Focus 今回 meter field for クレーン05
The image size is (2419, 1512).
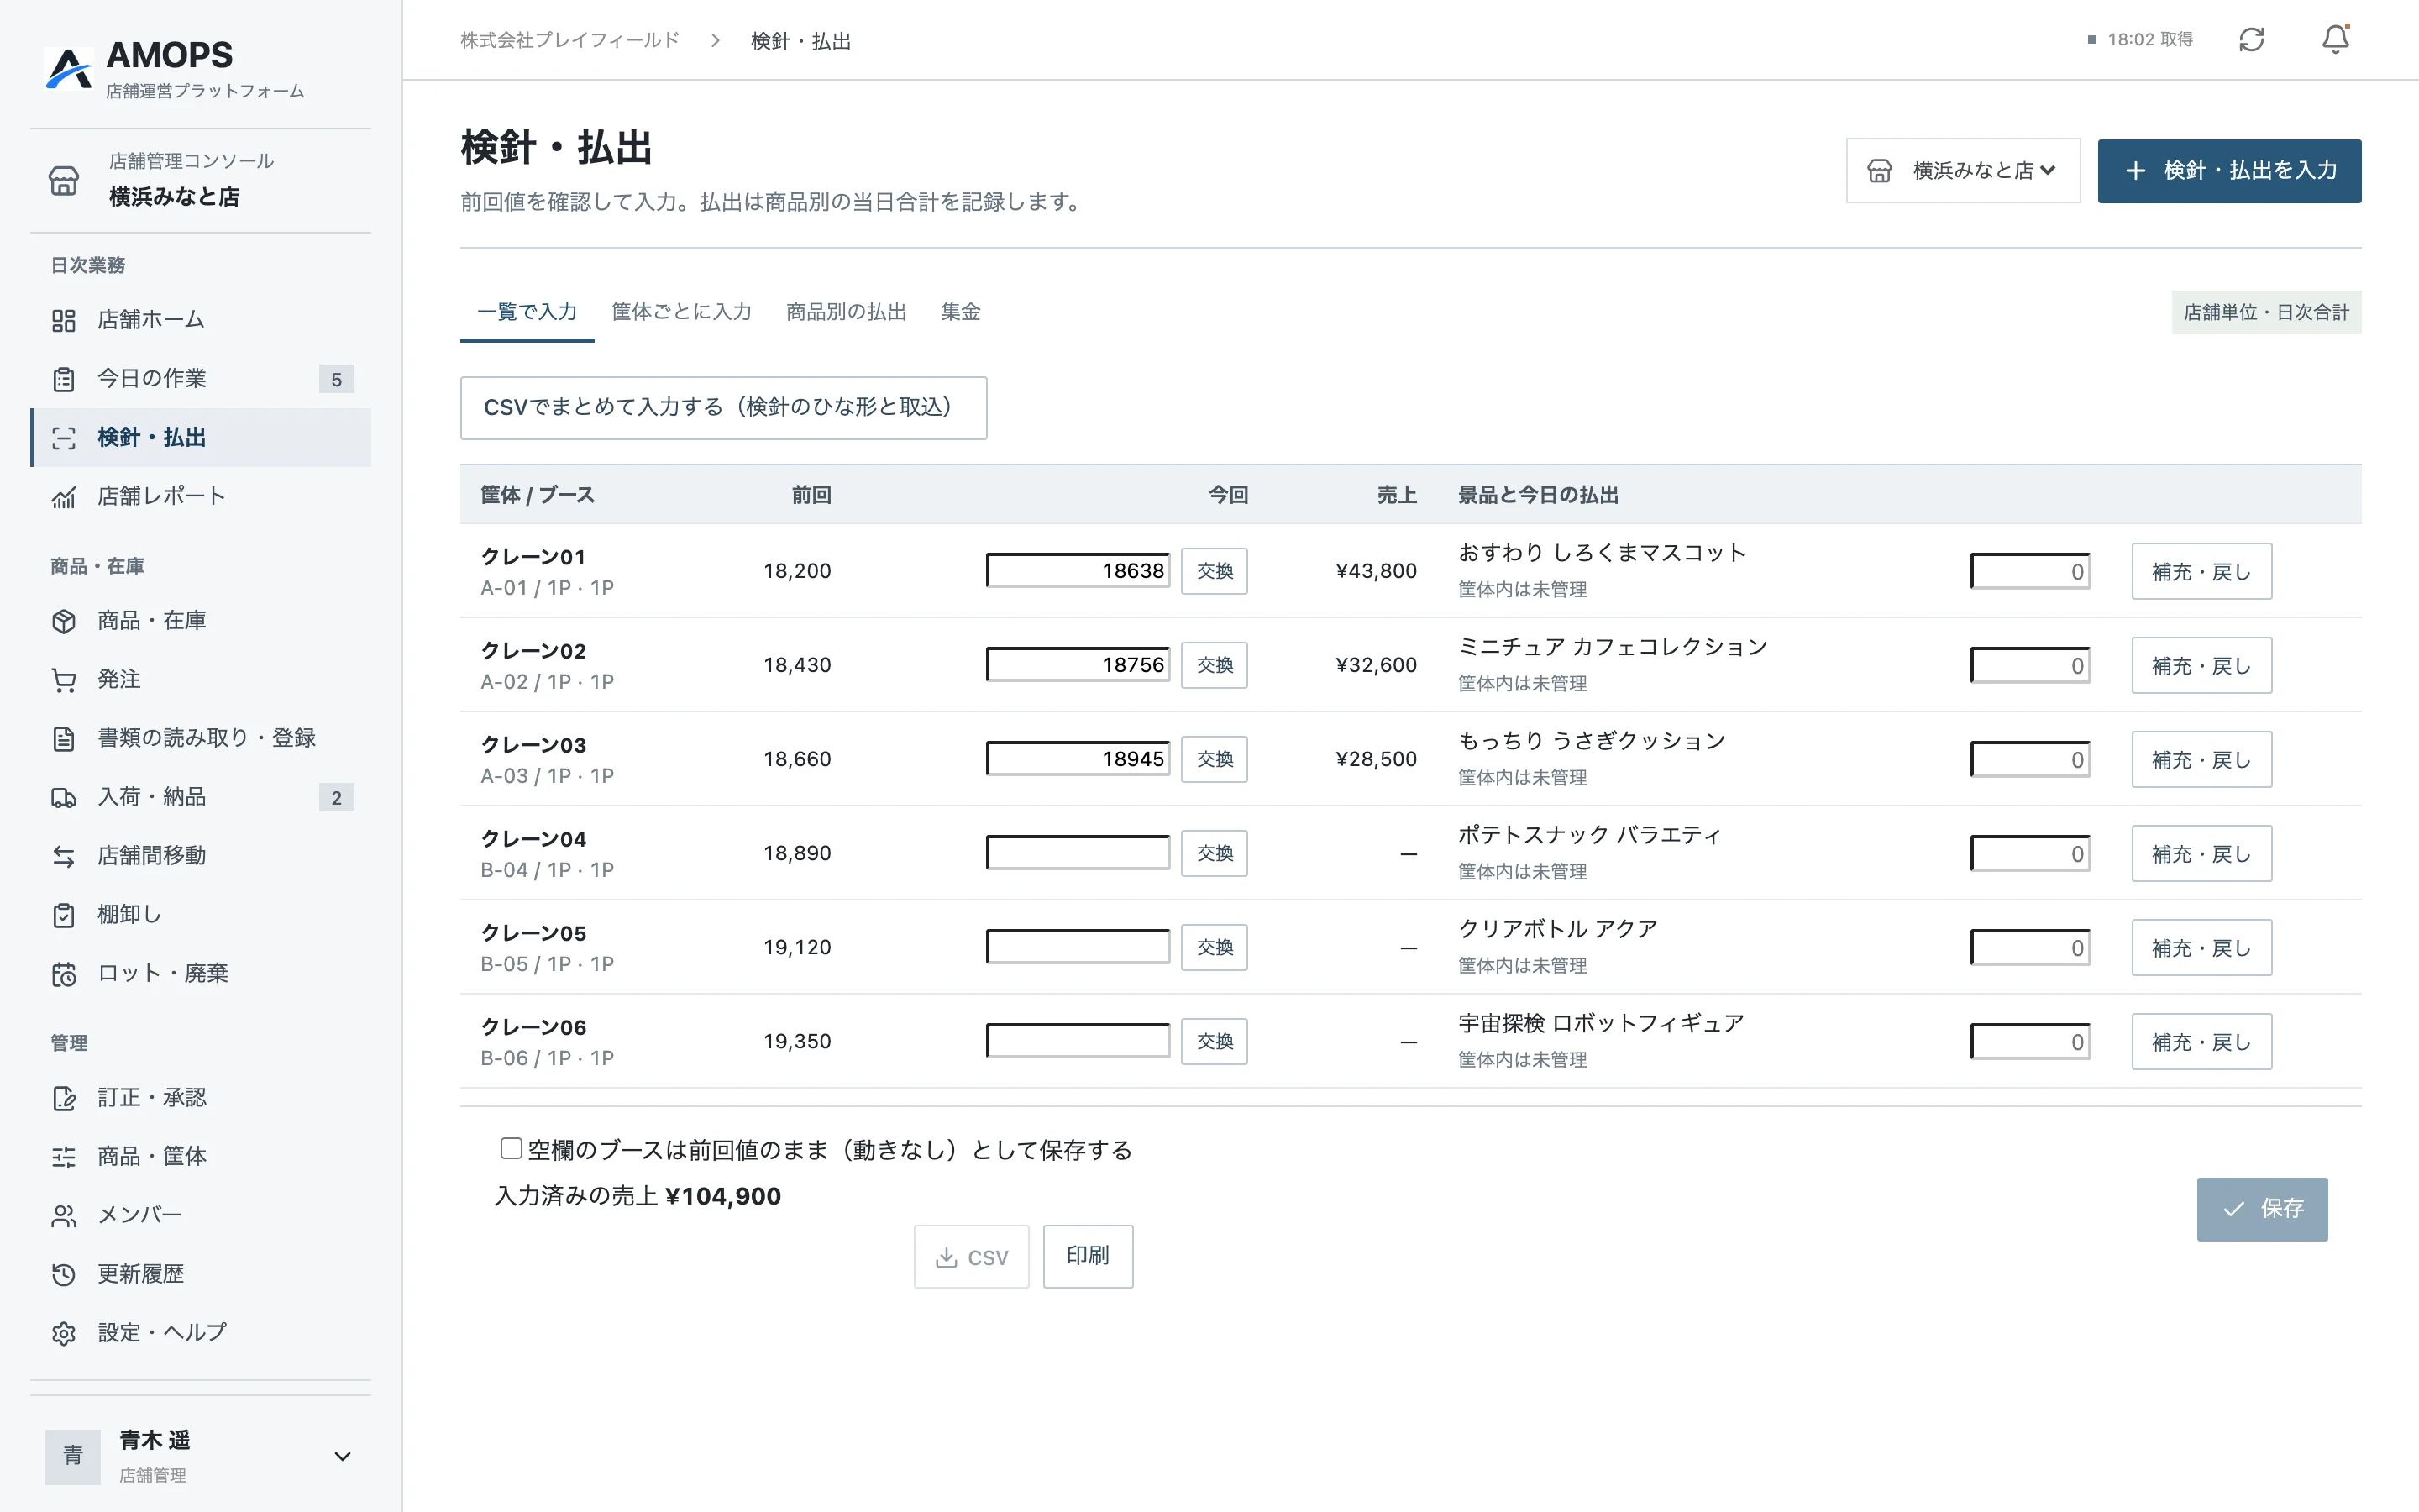pos(1078,947)
